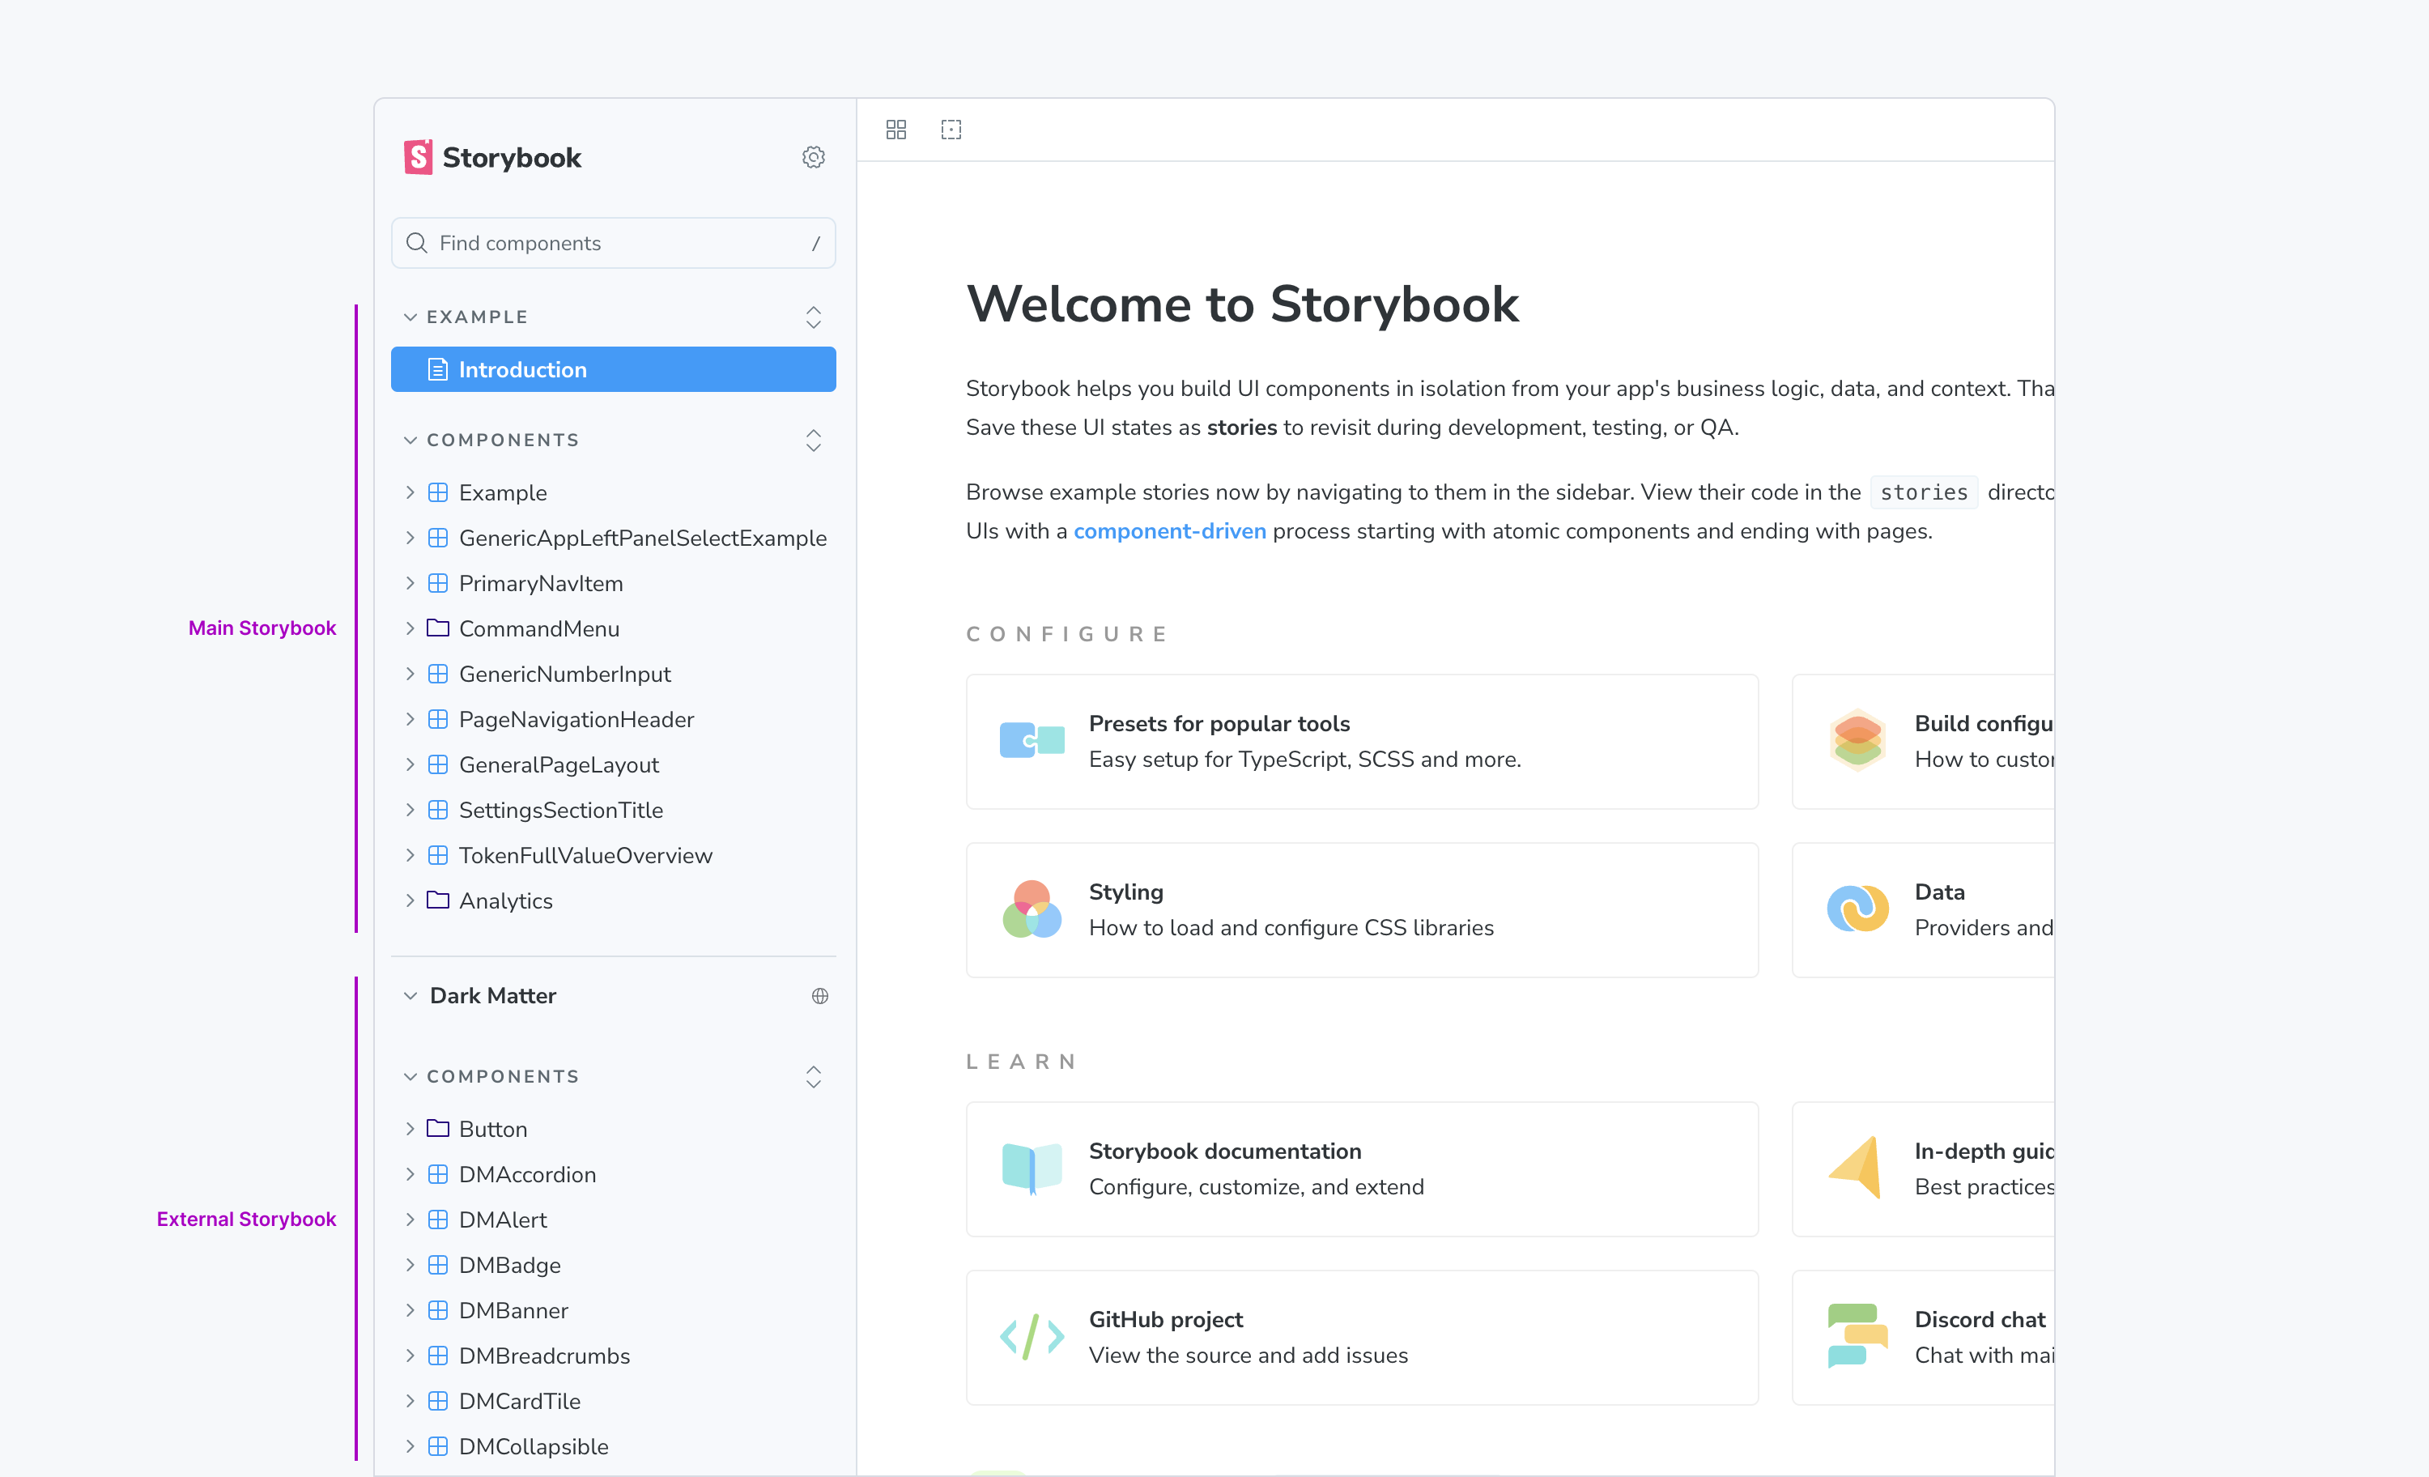Focus the Find components search field
Viewport: 2429px width, 1477px height.
point(613,243)
